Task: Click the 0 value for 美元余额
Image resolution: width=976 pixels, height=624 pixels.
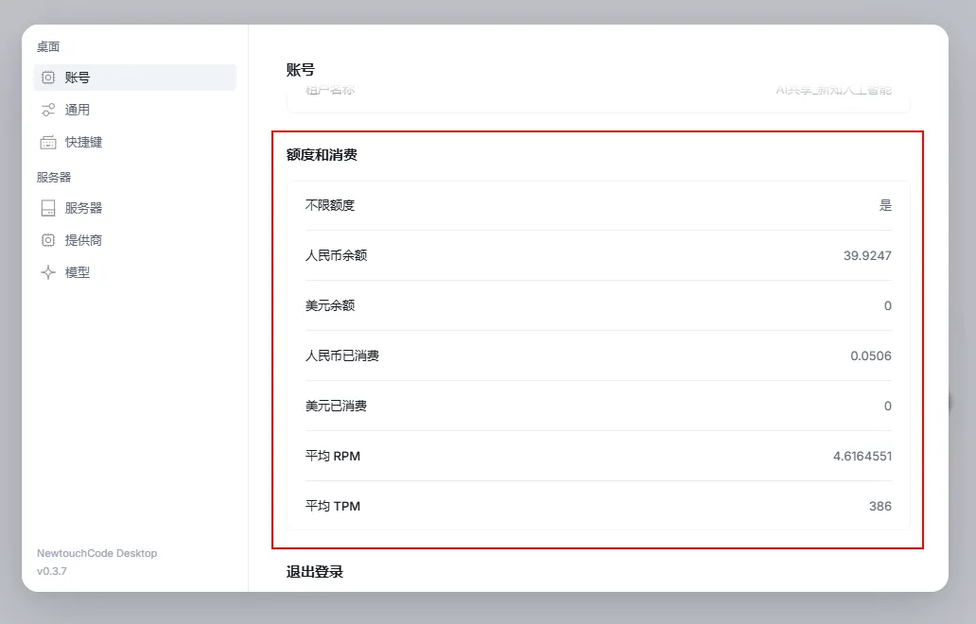Action: click(888, 306)
